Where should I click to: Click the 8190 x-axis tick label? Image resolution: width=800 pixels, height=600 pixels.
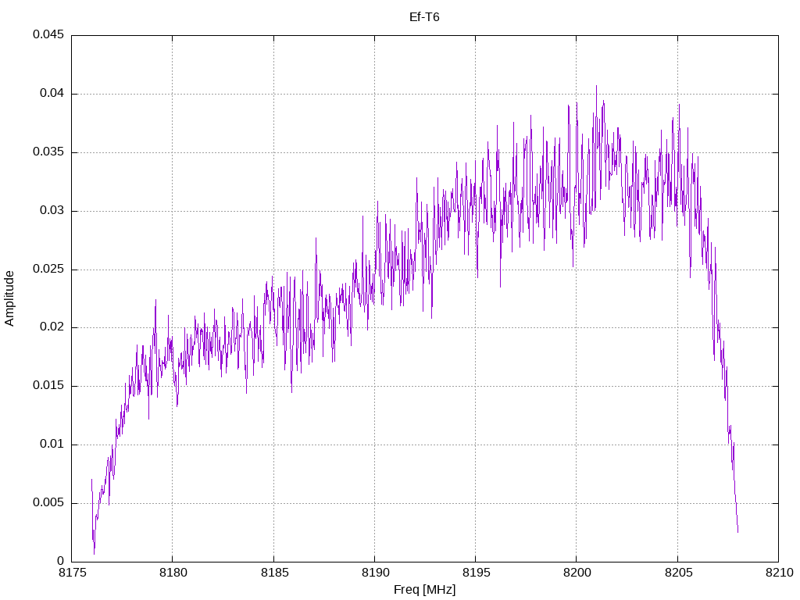click(x=376, y=573)
